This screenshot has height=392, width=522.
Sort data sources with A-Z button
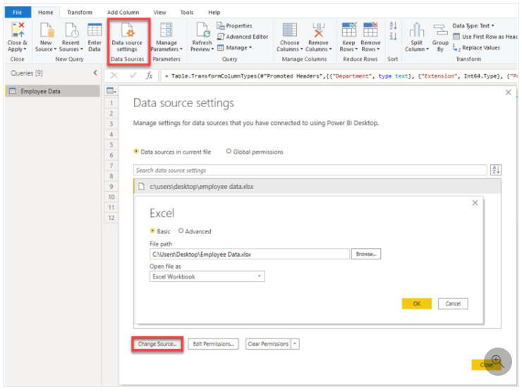[496, 170]
